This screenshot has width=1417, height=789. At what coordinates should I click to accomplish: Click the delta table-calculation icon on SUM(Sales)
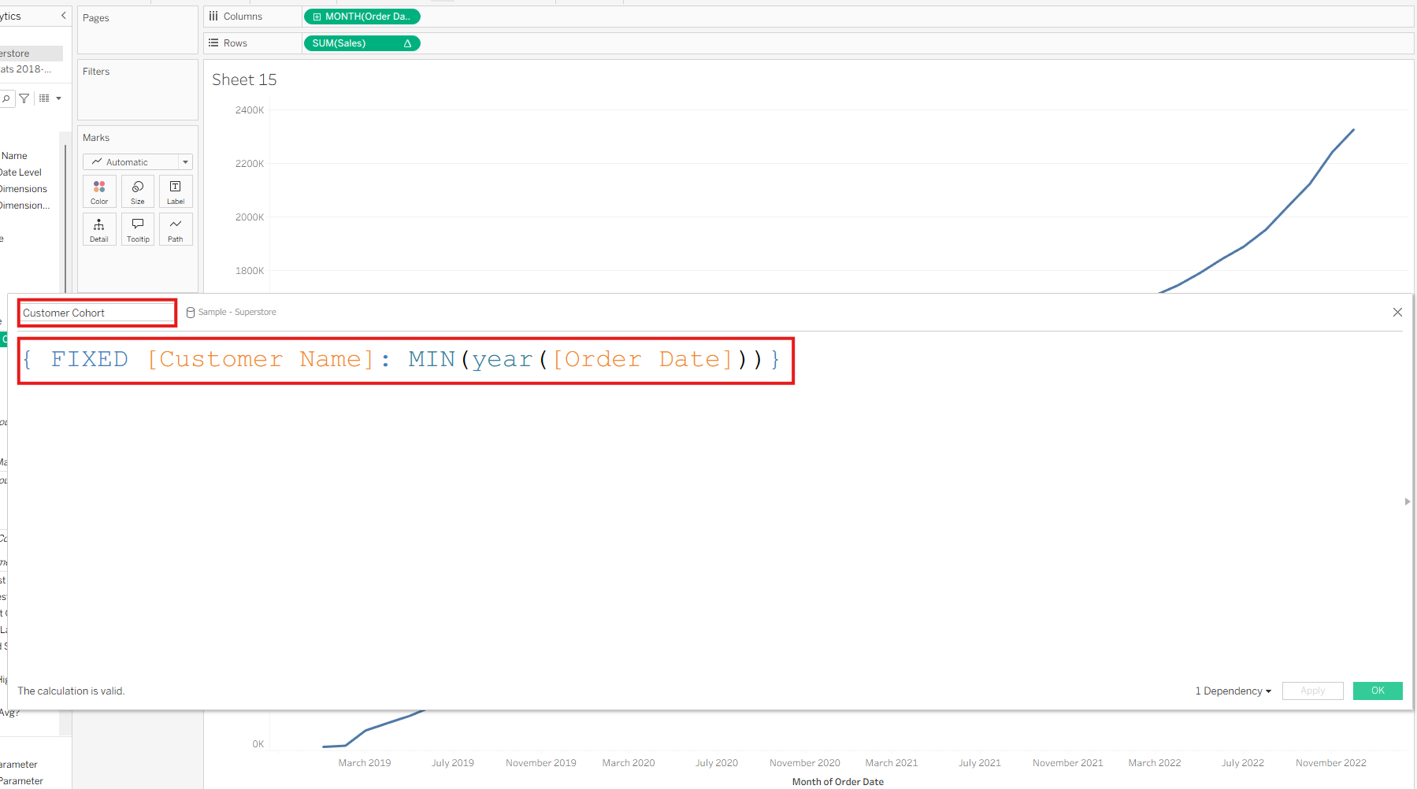pos(407,43)
